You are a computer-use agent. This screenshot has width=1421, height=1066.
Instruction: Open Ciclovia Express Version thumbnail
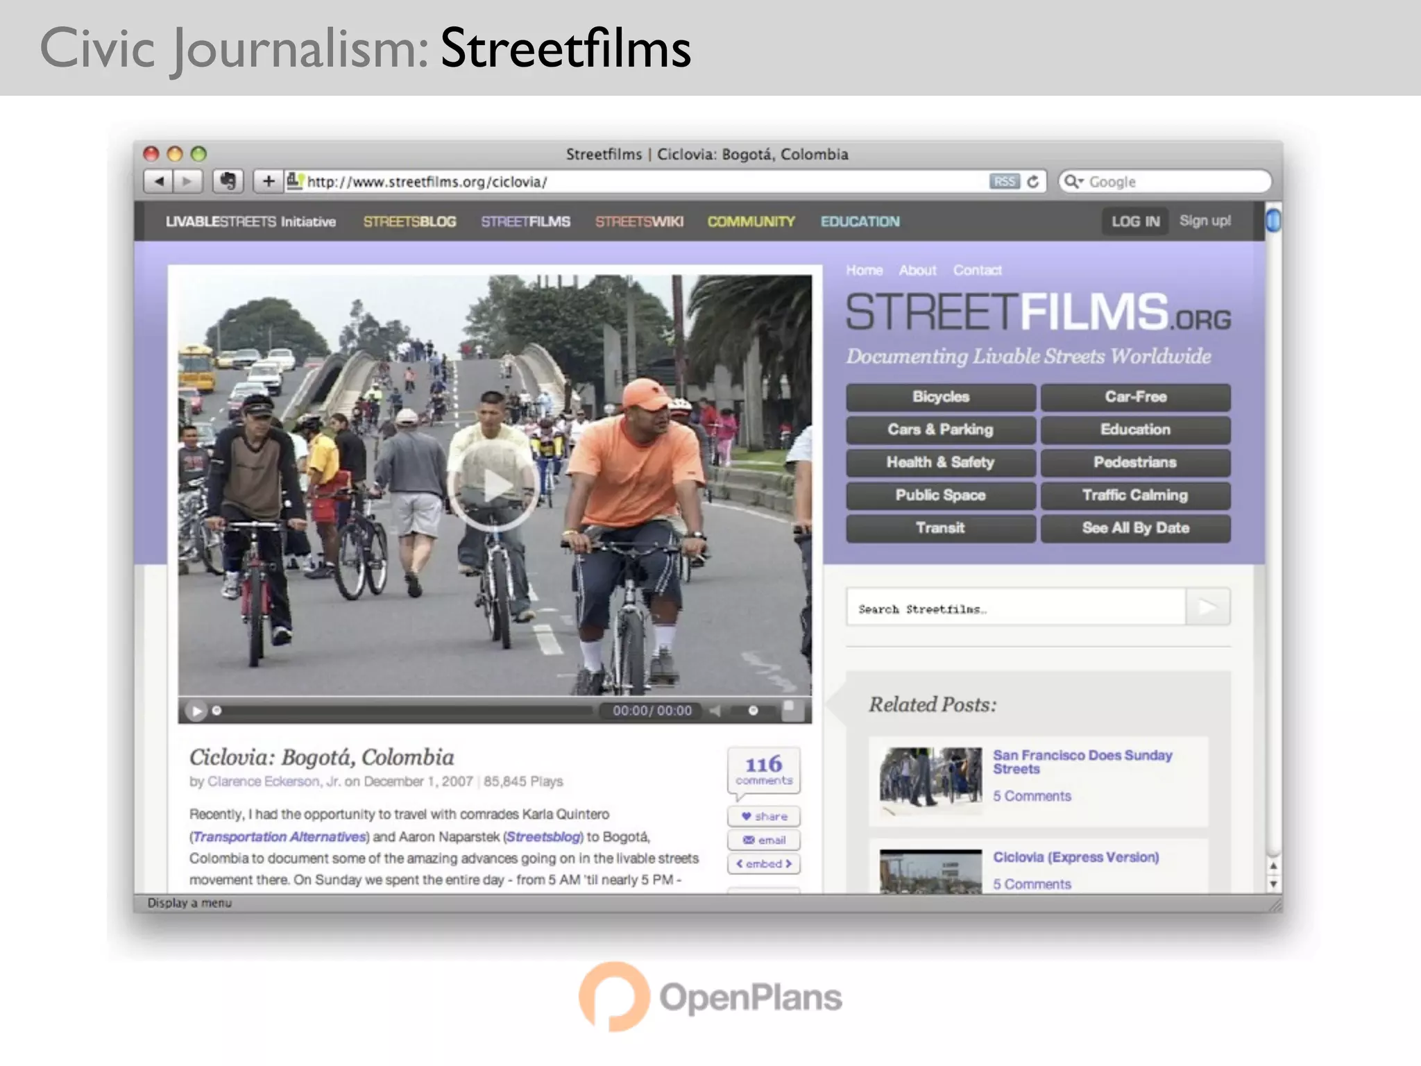click(930, 872)
